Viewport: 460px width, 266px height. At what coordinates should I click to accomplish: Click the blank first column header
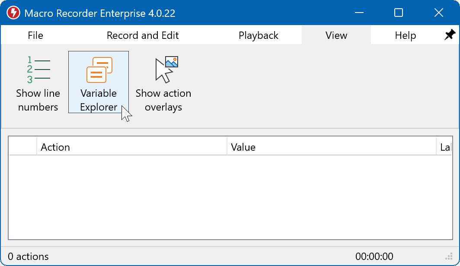tap(23, 147)
